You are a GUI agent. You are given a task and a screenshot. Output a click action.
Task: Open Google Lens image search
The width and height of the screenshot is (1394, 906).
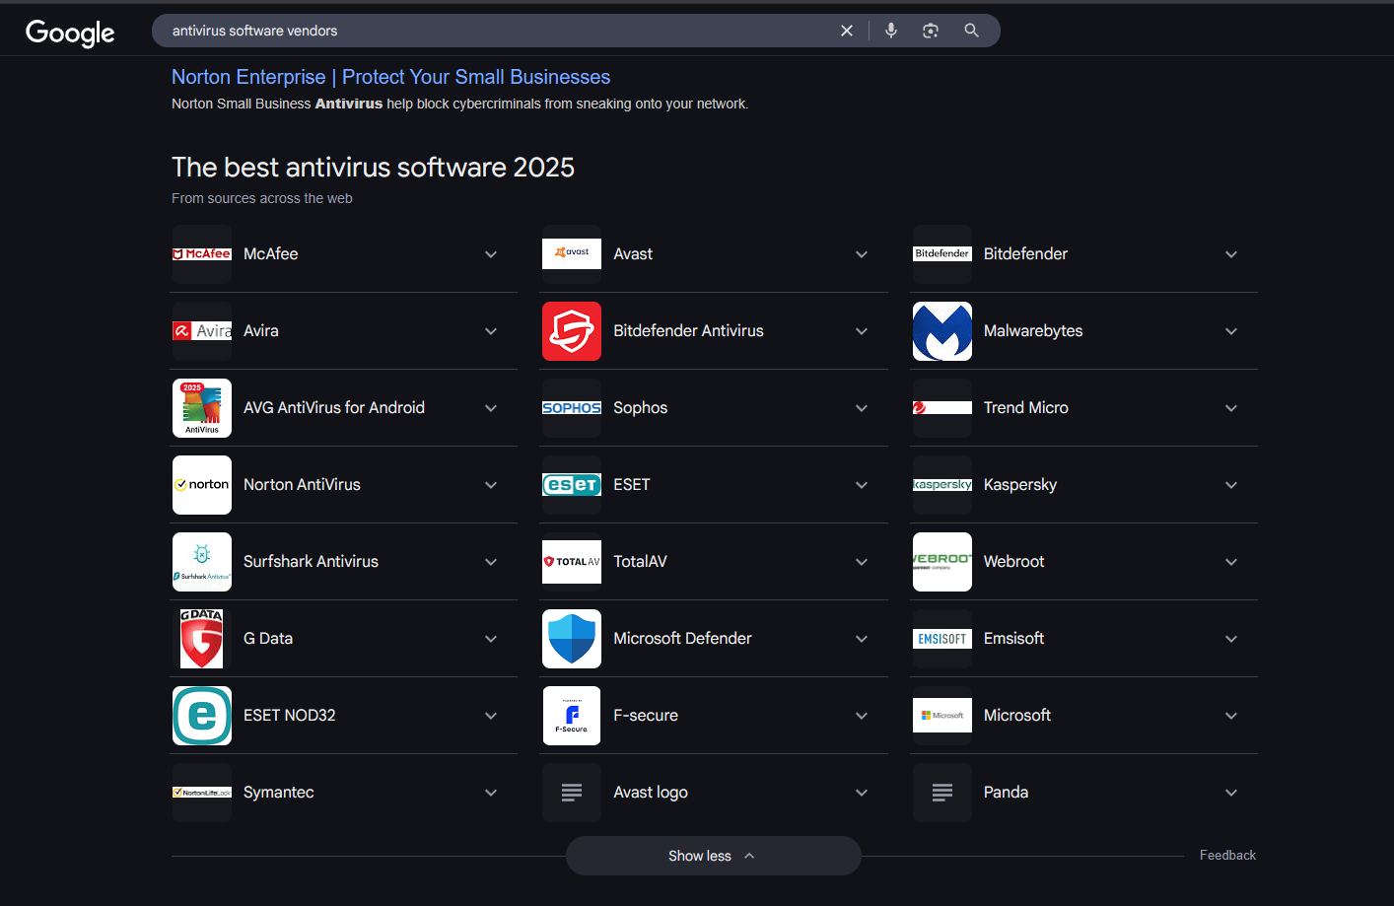point(930,31)
